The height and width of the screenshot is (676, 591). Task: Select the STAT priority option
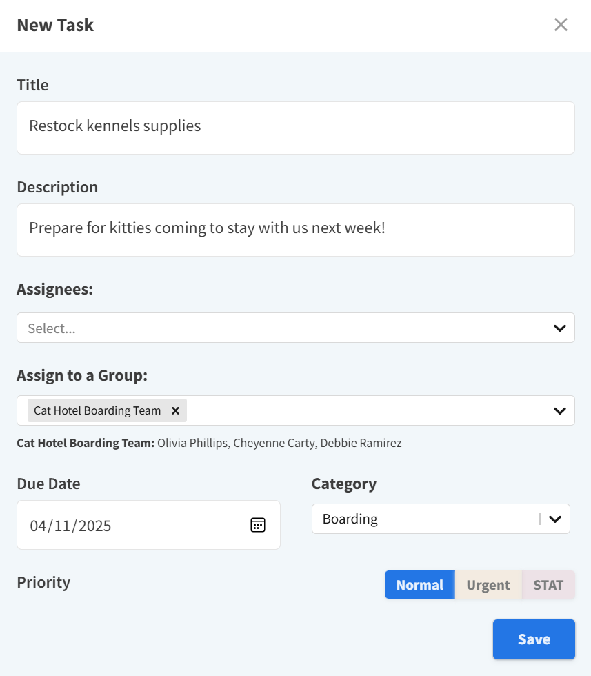548,584
